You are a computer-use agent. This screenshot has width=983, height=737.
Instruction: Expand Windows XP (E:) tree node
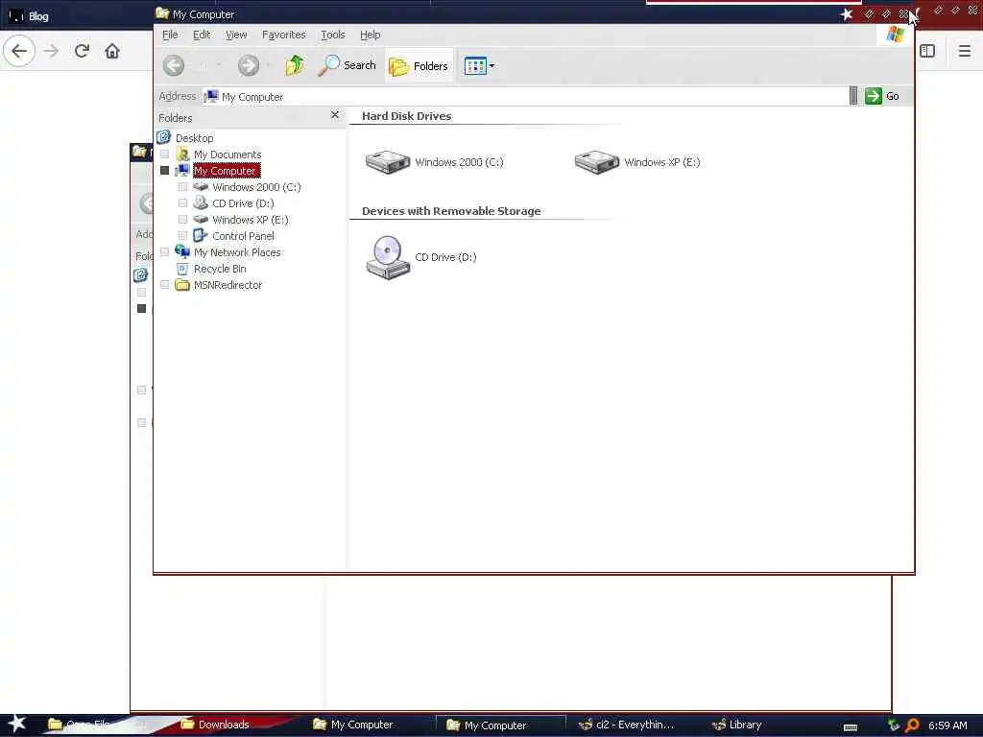(x=183, y=220)
